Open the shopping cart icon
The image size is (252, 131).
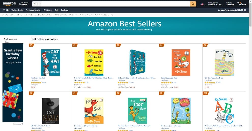coord(242,4)
